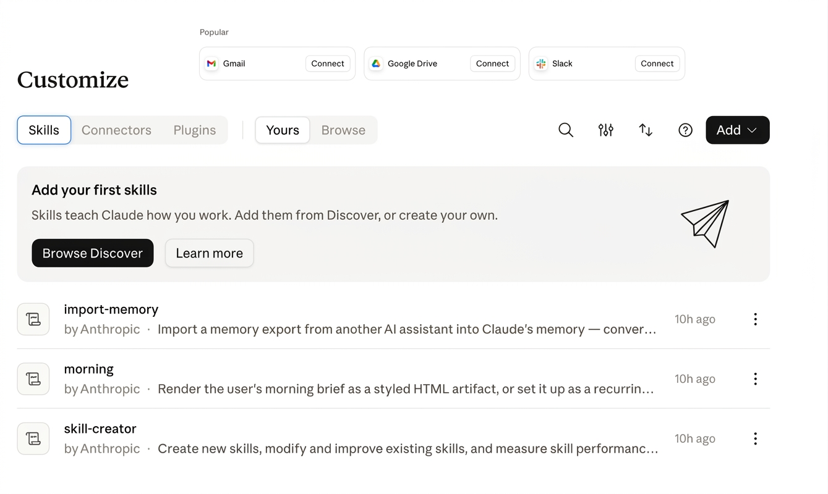
Task: Click the Learn more button
Action: [210, 253]
